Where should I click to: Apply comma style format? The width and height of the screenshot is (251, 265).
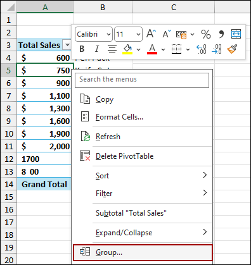221,34
